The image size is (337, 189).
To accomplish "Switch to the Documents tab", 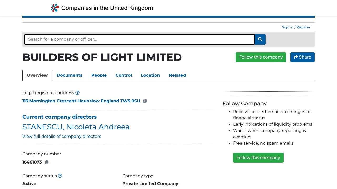I will [x=70, y=75].
